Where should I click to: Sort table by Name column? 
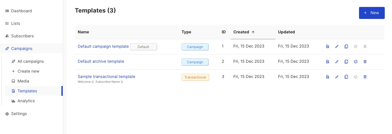point(83,32)
